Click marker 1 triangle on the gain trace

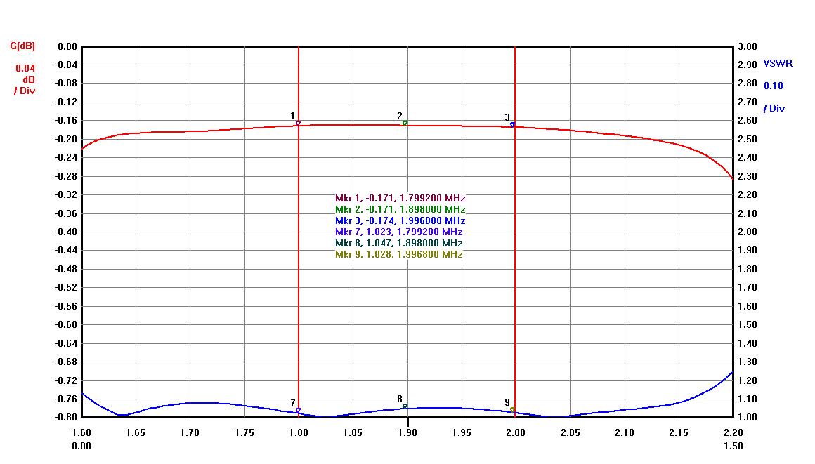(x=298, y=123)
